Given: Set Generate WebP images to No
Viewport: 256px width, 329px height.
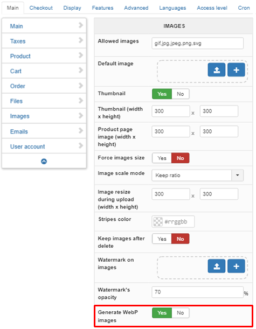Looking at the screenshot, I should (181, 313).
